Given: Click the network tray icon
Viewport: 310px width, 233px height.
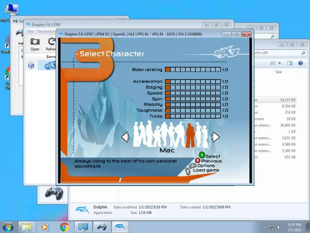Looking at the screenshot, I should (272, 227).
